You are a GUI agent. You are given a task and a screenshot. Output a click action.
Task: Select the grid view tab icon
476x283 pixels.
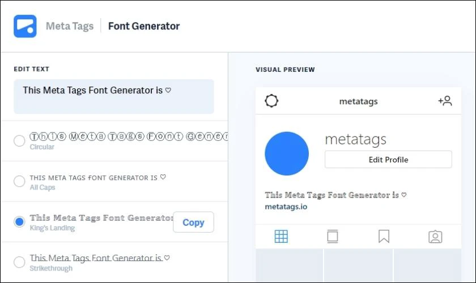coord(281,237)
